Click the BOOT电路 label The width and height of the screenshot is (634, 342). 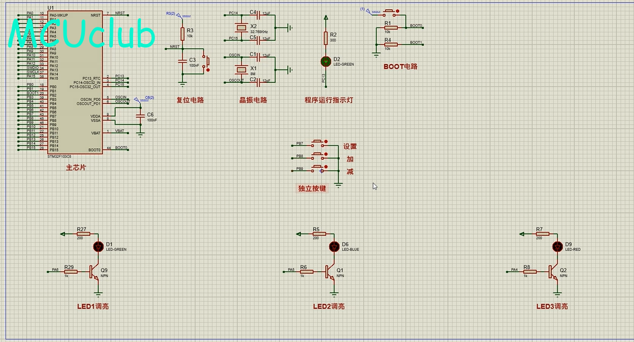(400, 66)
